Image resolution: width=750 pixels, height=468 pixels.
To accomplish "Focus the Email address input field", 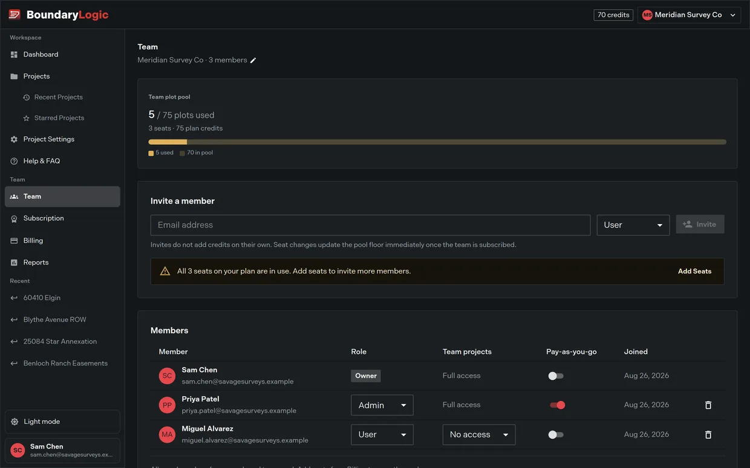I will coord(370,225).
